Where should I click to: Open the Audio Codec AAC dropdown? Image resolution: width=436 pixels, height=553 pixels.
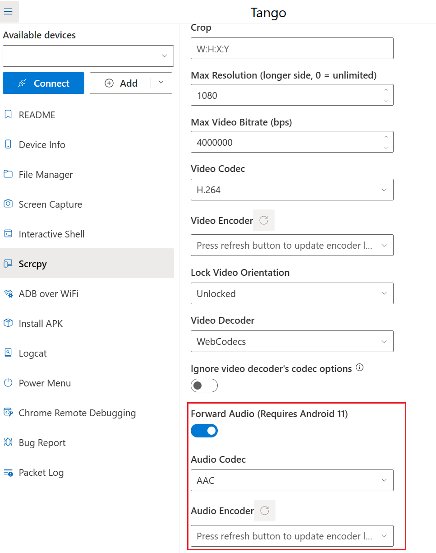[x=292, y=480]
